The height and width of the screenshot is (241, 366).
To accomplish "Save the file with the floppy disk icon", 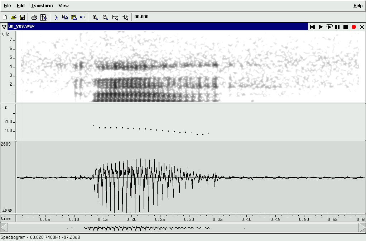I will pyautogui.click(x=22, y=17).
